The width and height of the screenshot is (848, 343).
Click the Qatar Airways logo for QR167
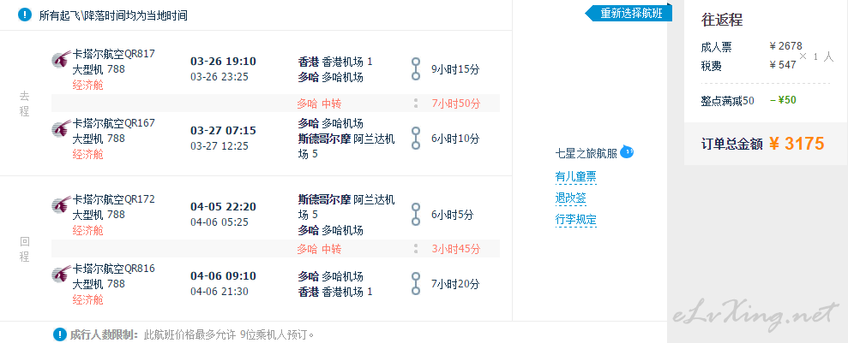61,128
